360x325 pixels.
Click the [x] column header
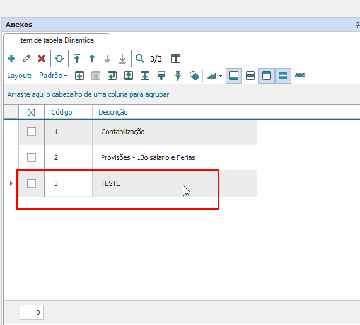pos(32,112)
